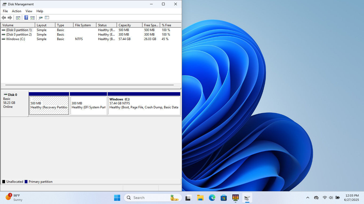Sort by the % Free column header

pos(171,25)
